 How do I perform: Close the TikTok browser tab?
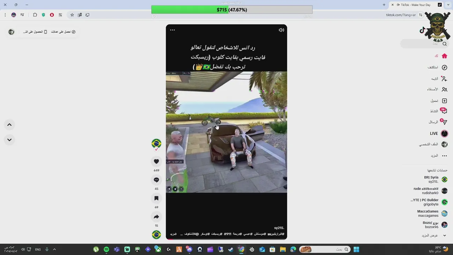[x=392, y=5]
